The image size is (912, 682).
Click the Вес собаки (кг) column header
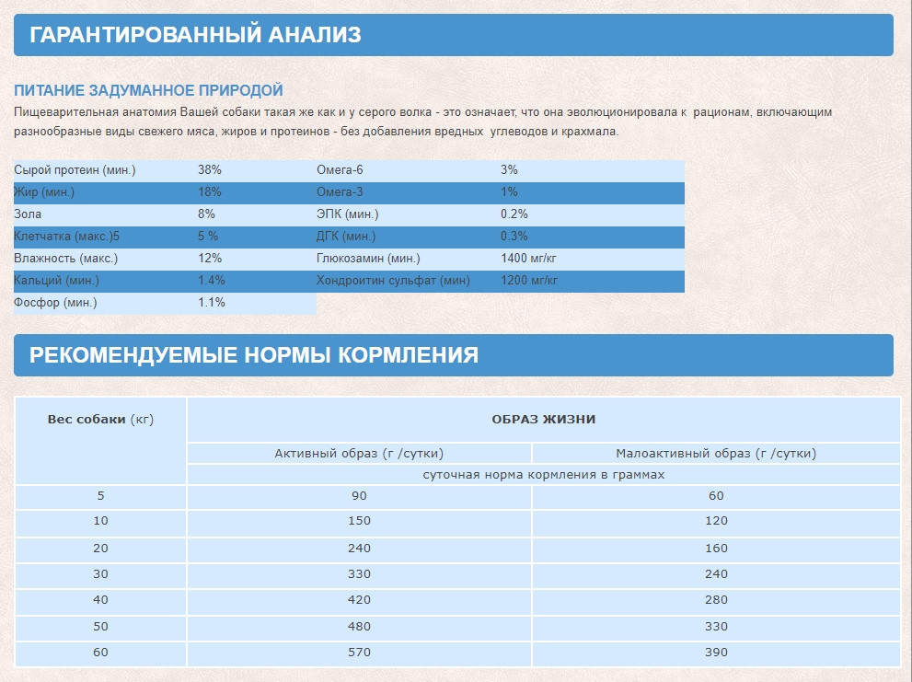[x=100, y=441]
